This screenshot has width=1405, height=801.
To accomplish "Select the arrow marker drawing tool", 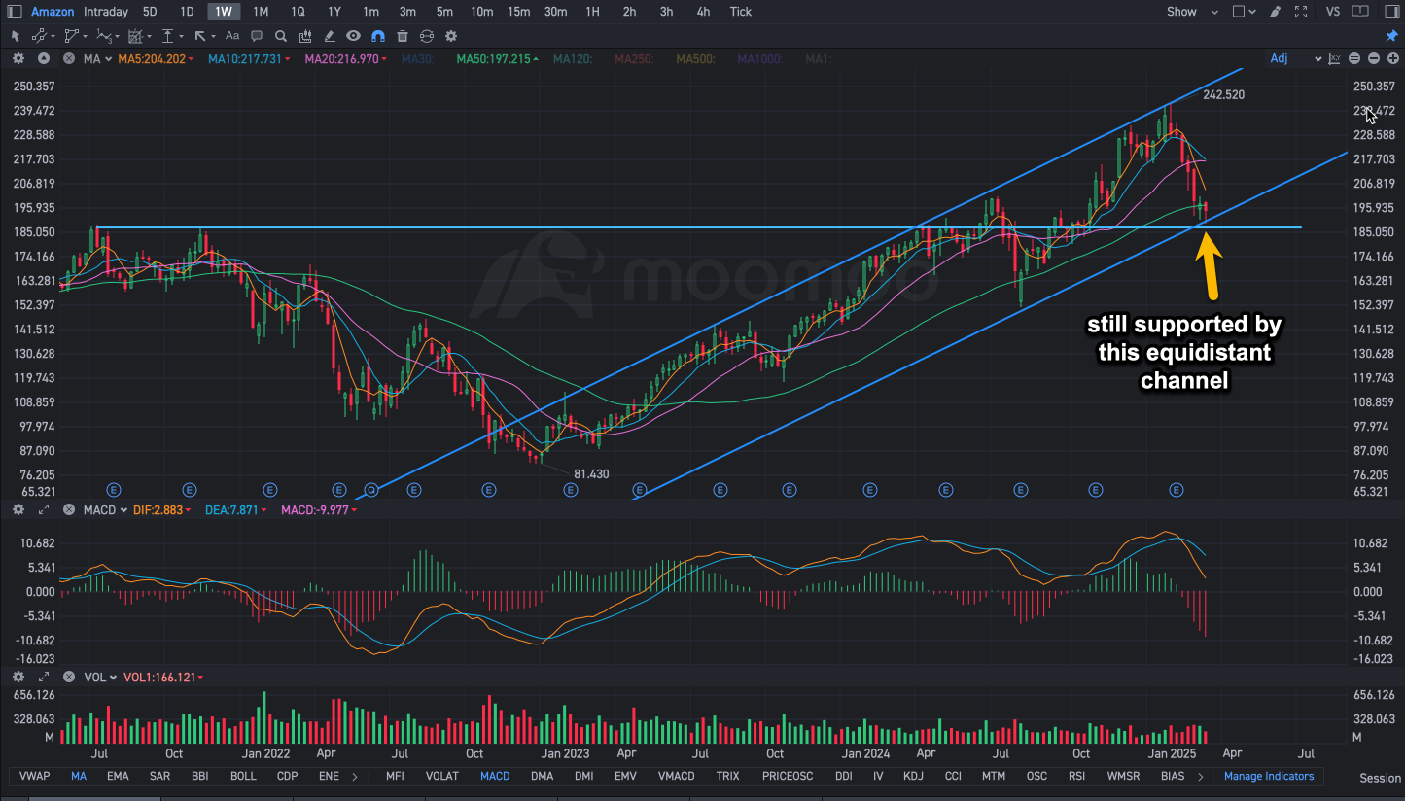I will [199, 36].
